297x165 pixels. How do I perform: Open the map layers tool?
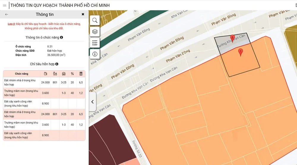[95, 32]
